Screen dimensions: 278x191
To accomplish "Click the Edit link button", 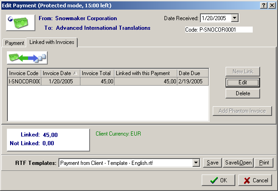I will pyautogui.click(x=243, y=82).
